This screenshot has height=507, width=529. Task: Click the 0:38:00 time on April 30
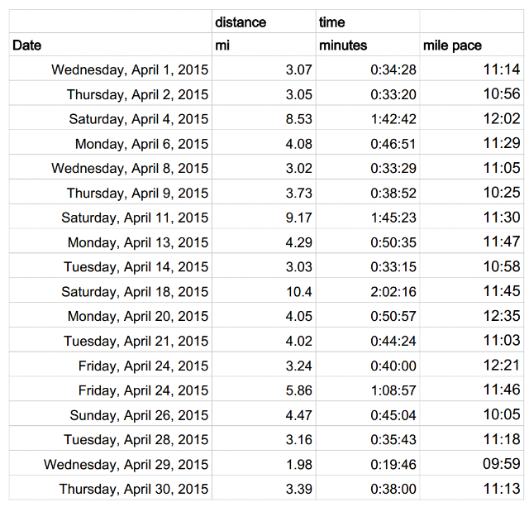click(x=368, y=488)
